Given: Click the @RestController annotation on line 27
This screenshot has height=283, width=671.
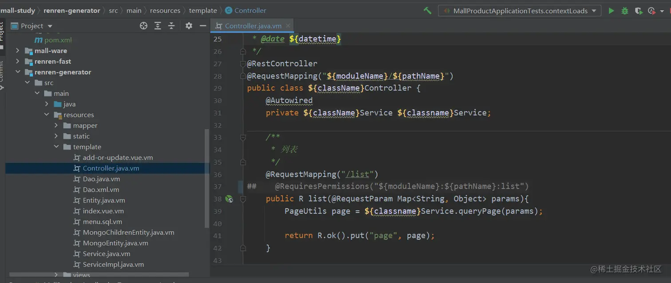Looking at the screenshot, I should (x=282, y=63).
